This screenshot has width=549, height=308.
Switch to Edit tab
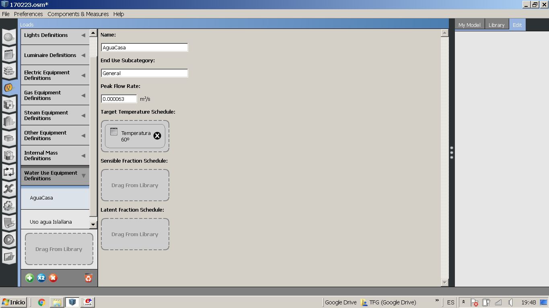coord(517,25)
